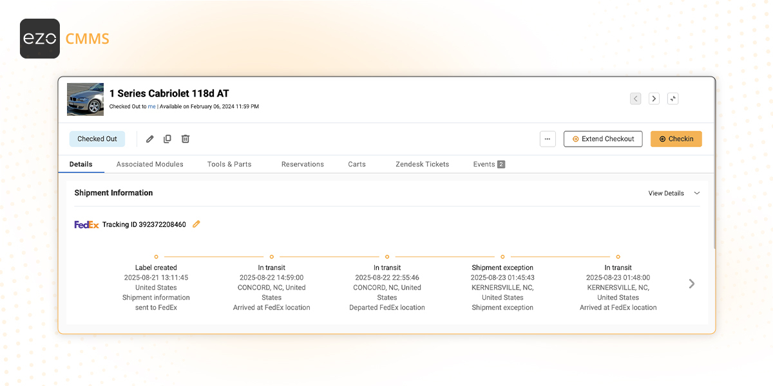This screenshot has width=773, height=386.
Task: Open the Tools & Parts tab
Action: pyautogui.click(x=229, y=164)
